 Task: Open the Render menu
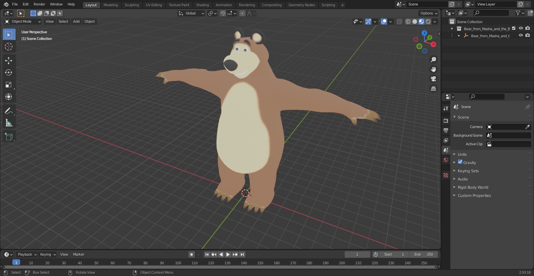(x=39, y=4)
